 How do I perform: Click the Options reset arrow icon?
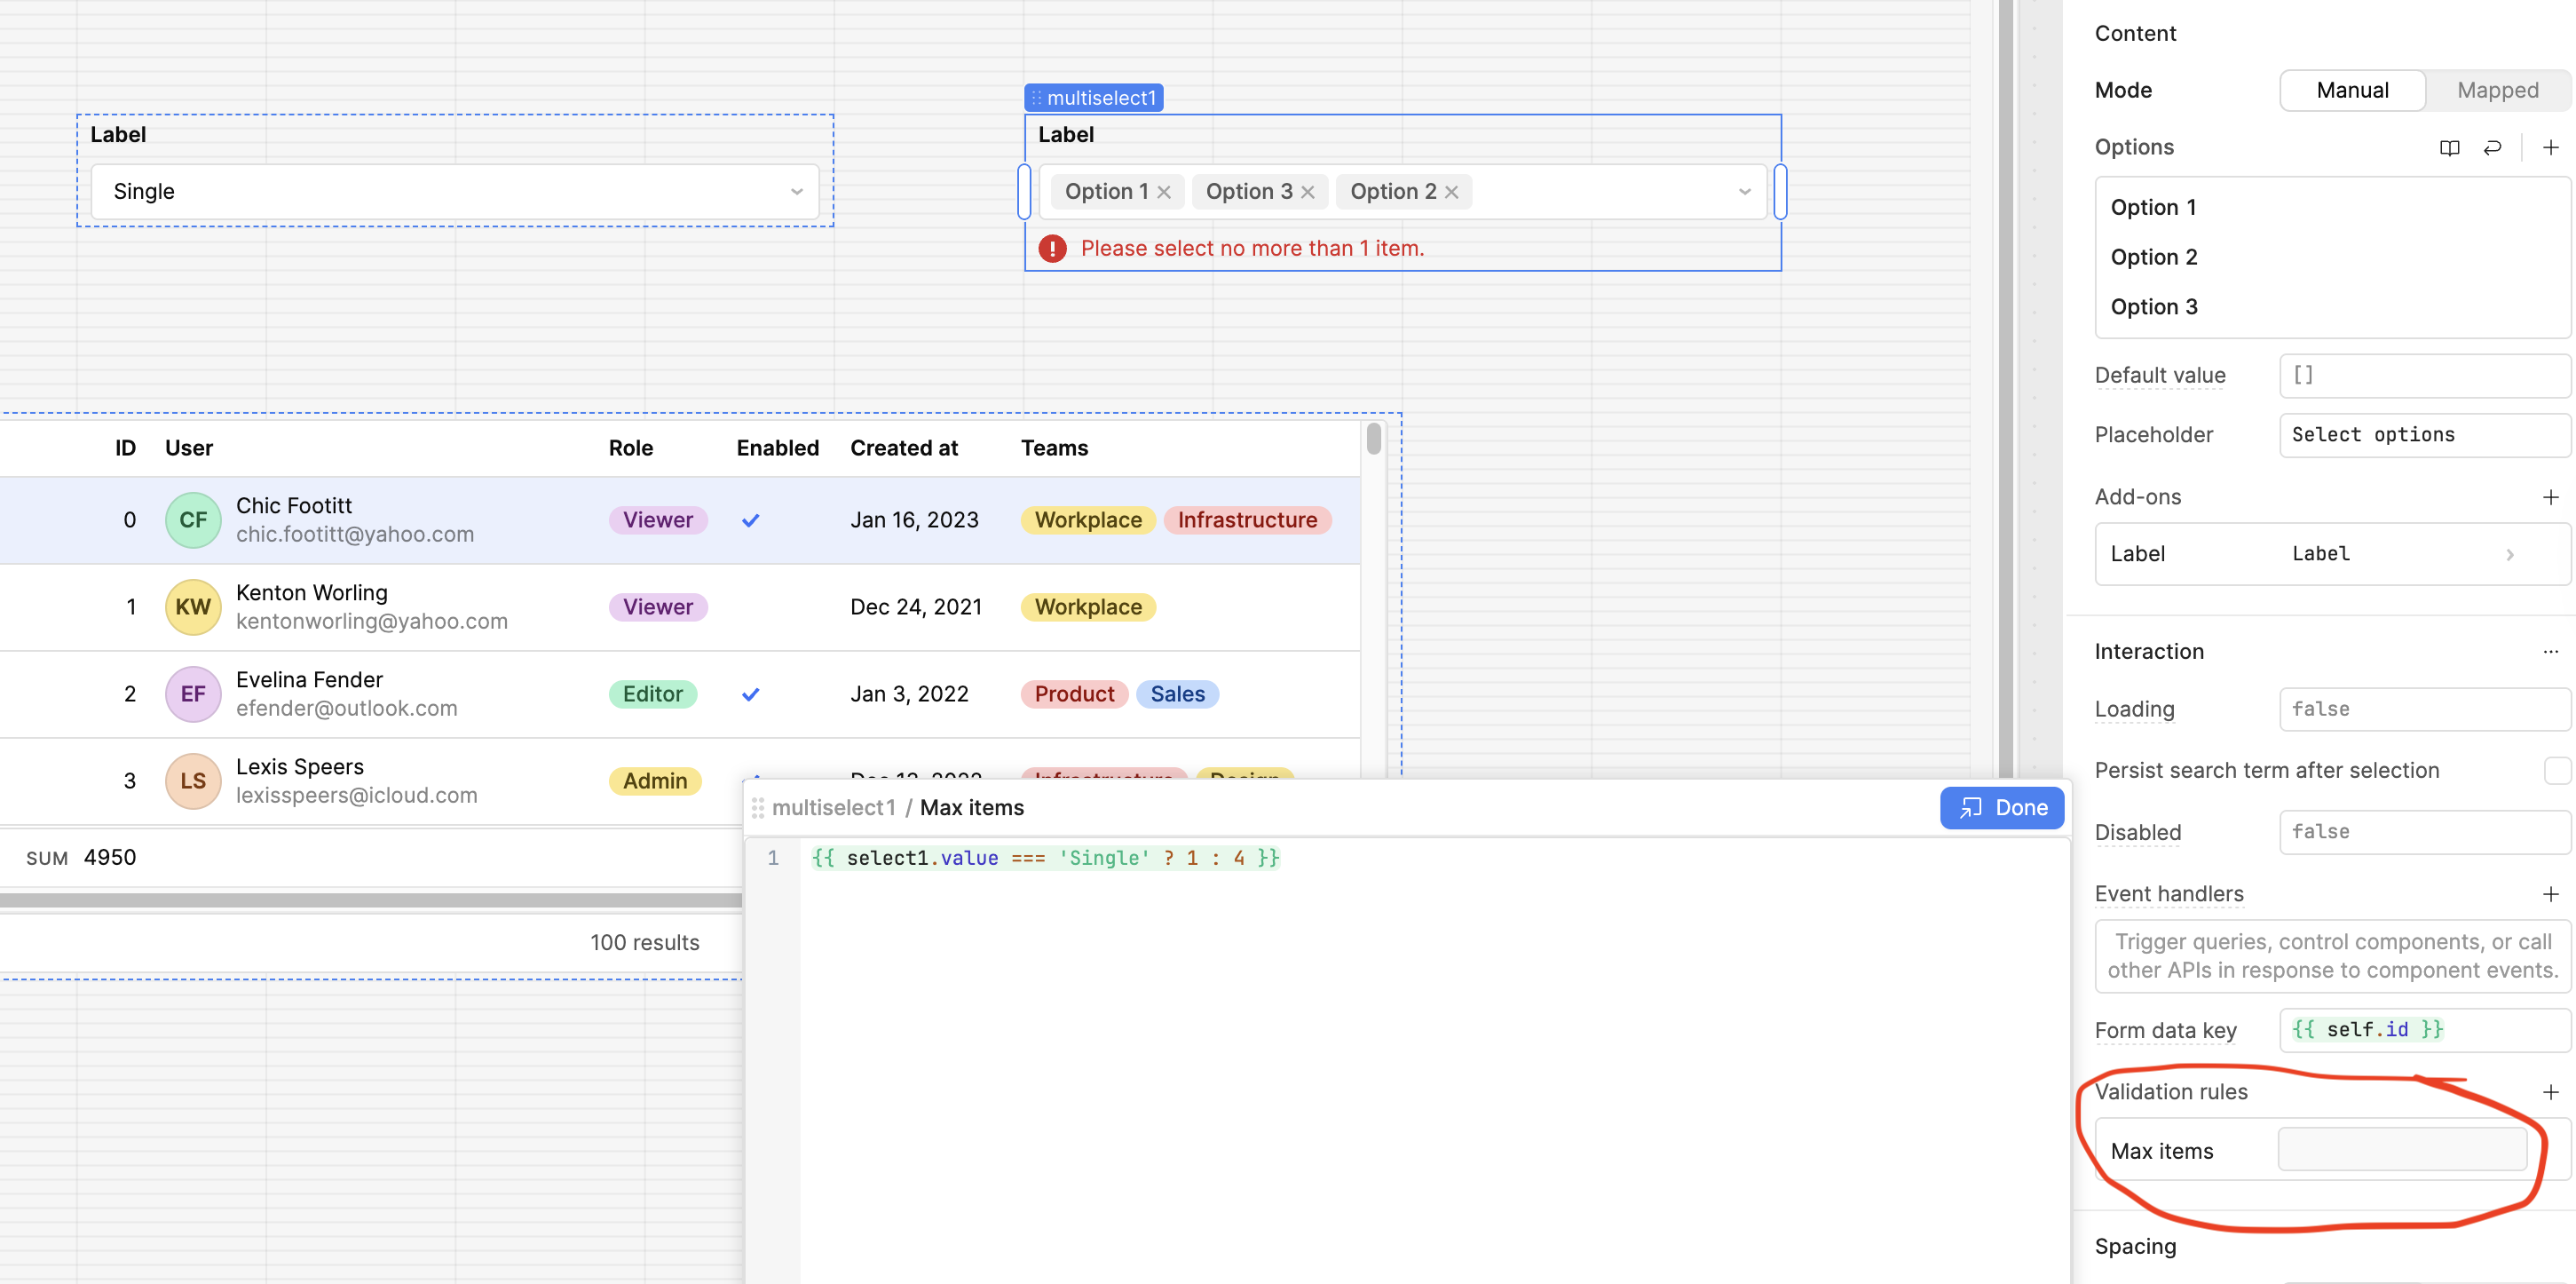(x=2492, y=148)
